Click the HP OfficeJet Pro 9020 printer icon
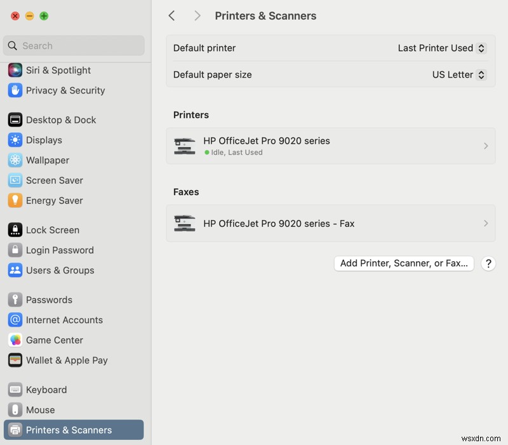Image resolution: width=508 pixels, height=445 pixels. [184, 146]
